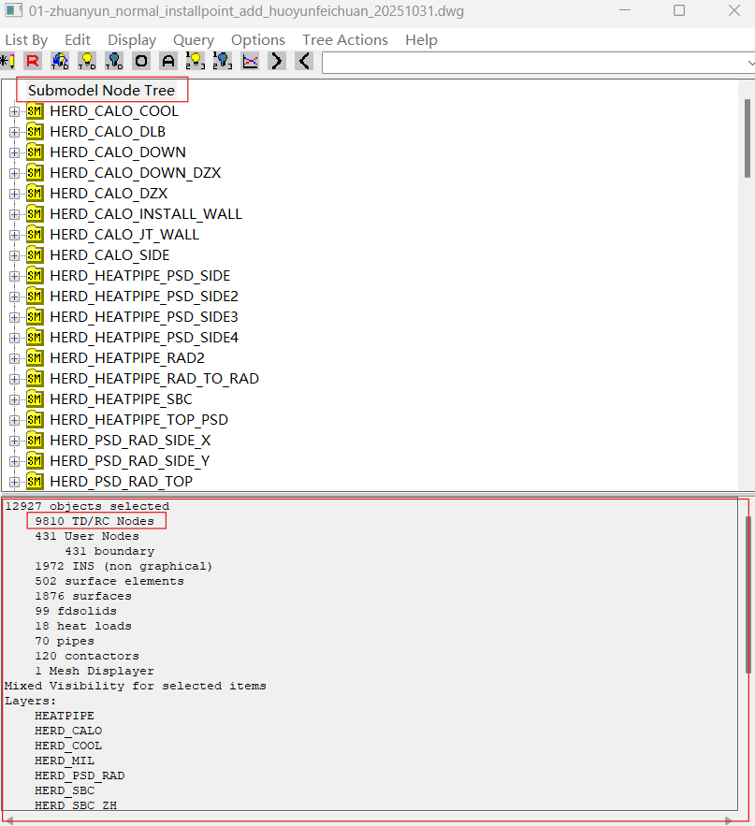The width and height of the screenshot is (755, 826).
Task: Click the tree panel vertical scrollbar
Action: [748, 138]
